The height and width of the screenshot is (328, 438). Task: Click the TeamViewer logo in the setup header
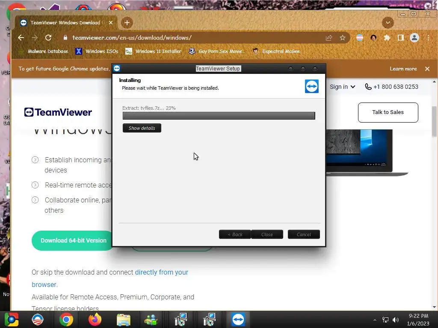tap(312, 86)
